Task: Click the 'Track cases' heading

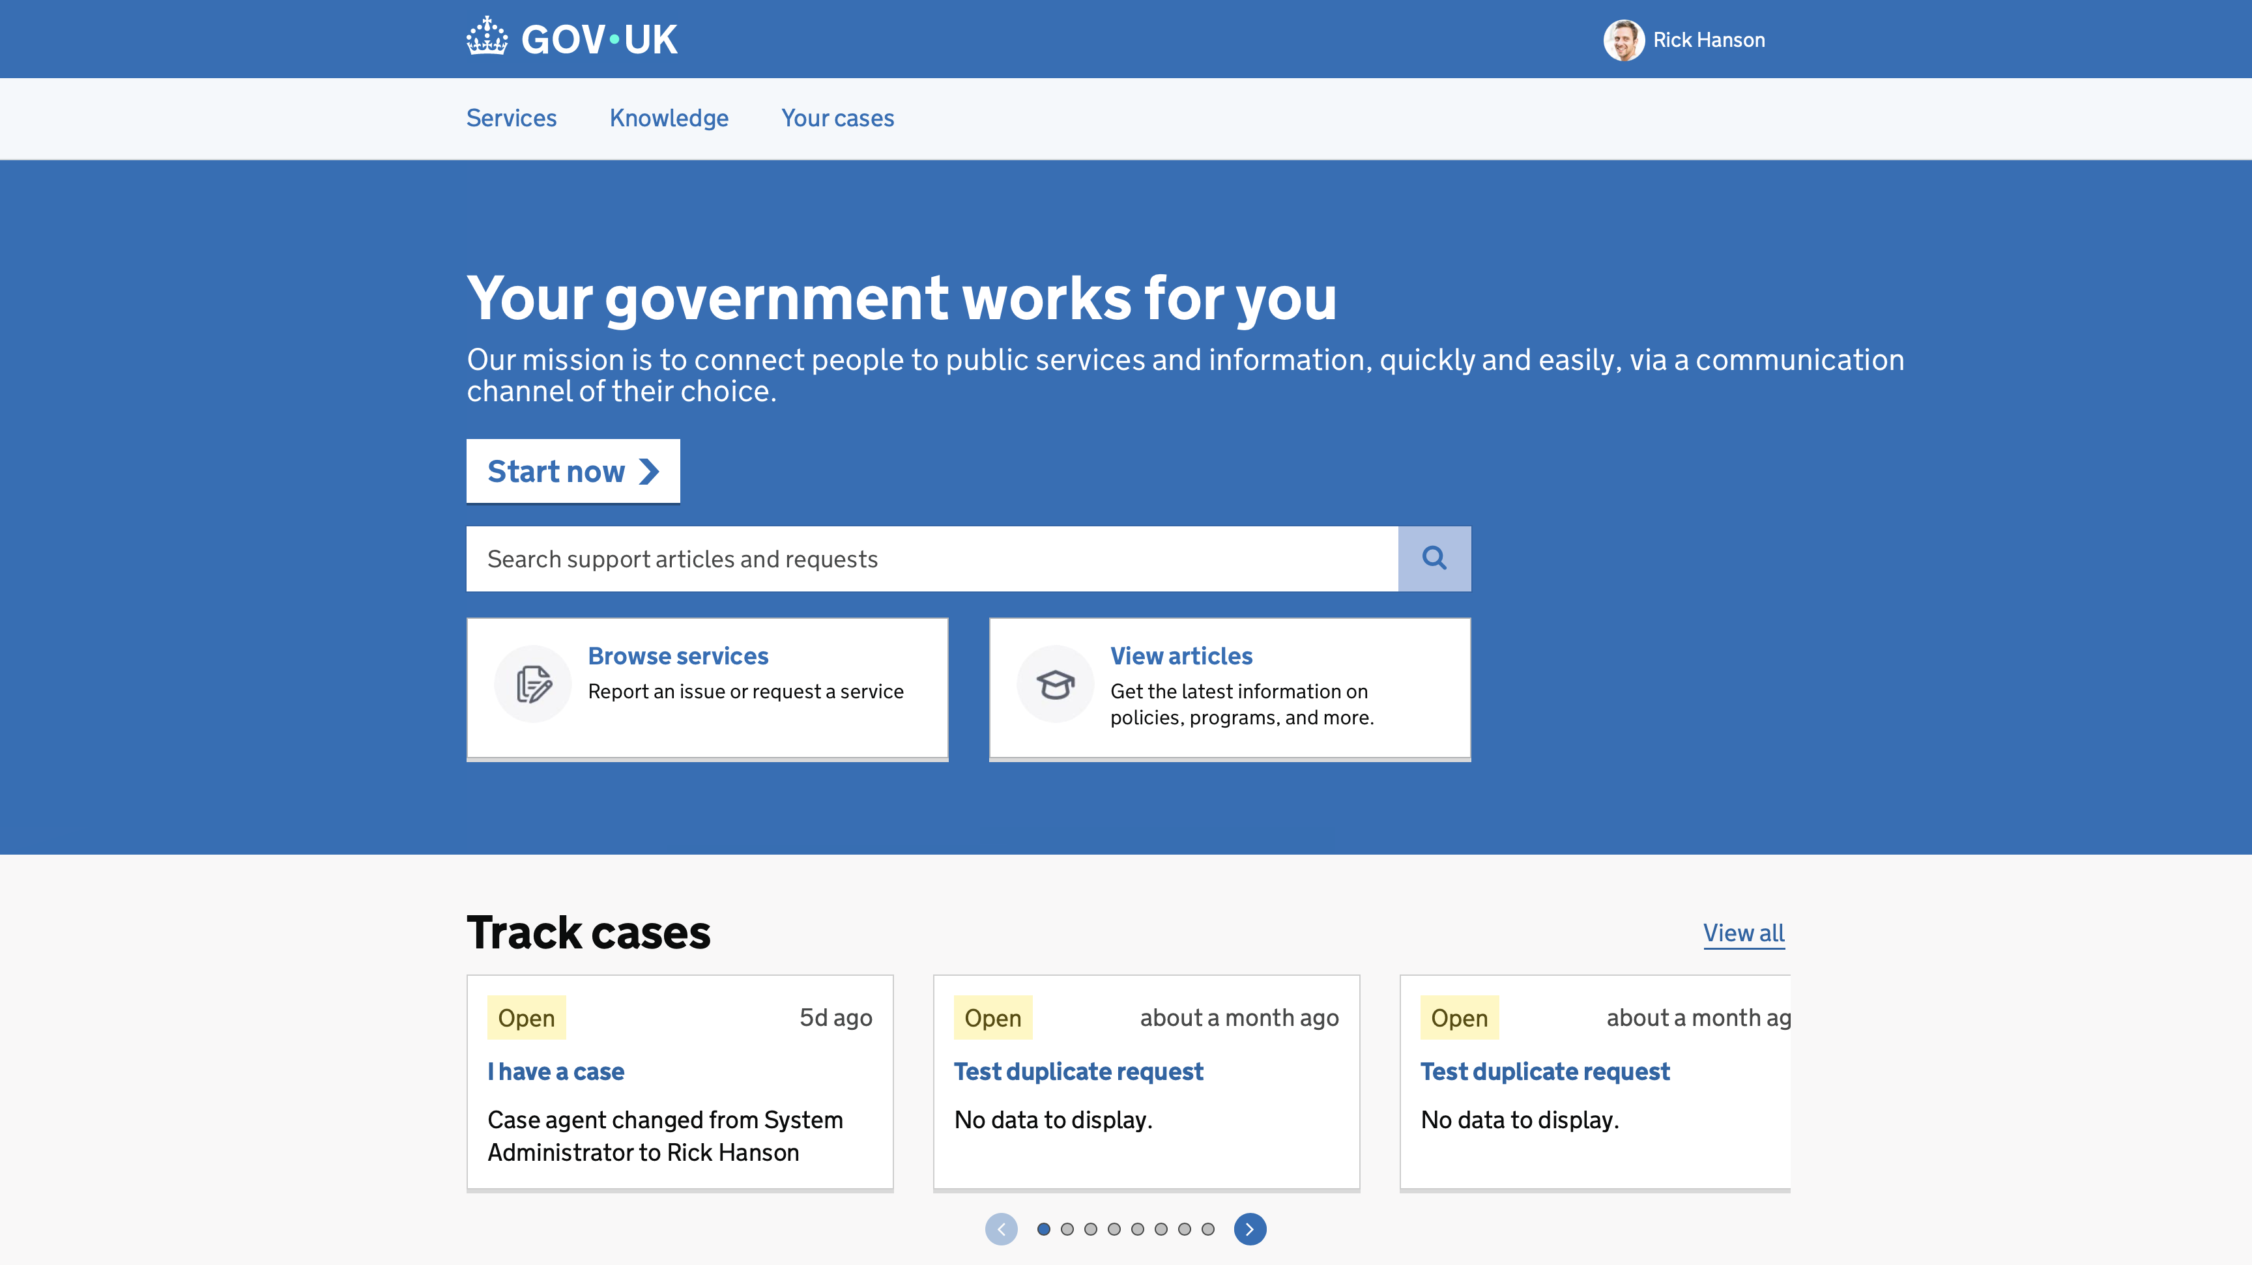Action: point(588,932)
